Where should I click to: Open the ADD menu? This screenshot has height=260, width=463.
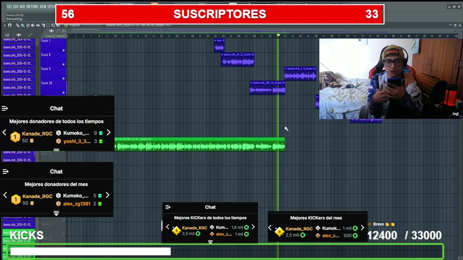22,6
